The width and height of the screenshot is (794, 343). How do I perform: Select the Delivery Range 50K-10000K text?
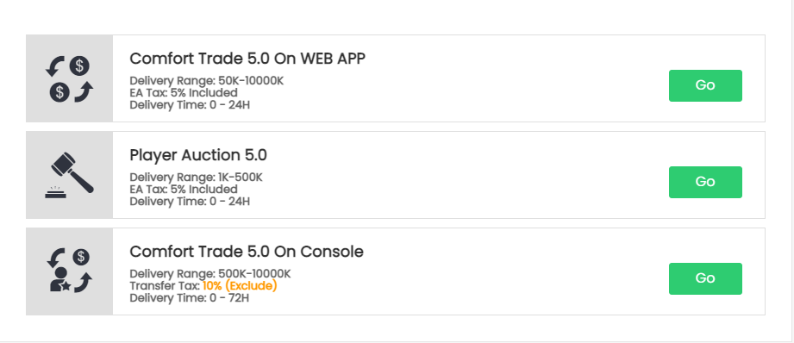[x=207, y=81]
